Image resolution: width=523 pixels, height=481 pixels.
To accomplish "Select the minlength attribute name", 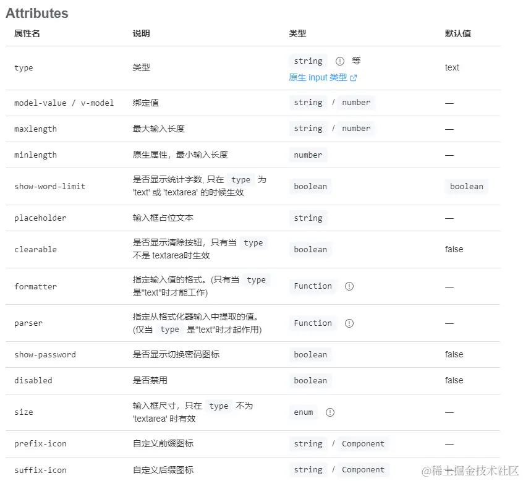I will pos(35,155).
